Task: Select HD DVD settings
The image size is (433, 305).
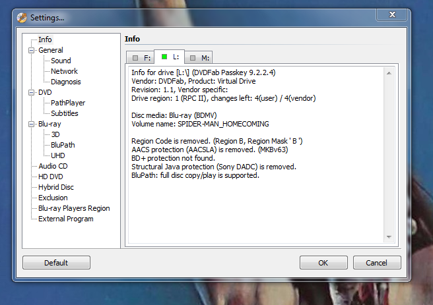Action: (x=51, y=177)
